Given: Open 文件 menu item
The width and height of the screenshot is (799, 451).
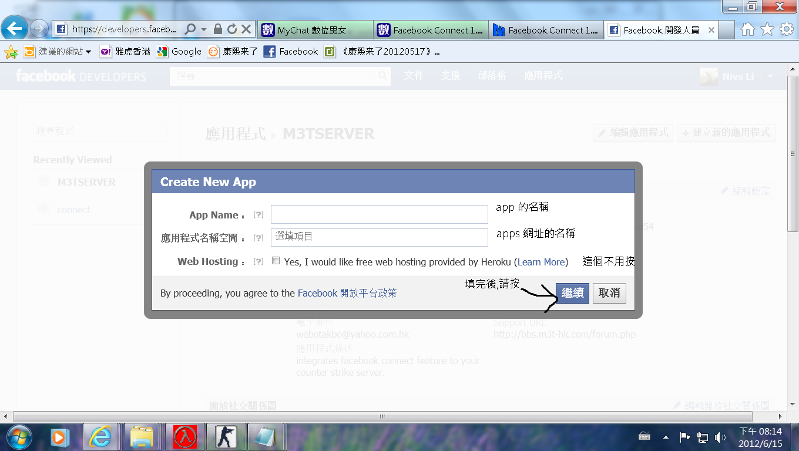Looking at the screenshot, I should click(414, 76).
